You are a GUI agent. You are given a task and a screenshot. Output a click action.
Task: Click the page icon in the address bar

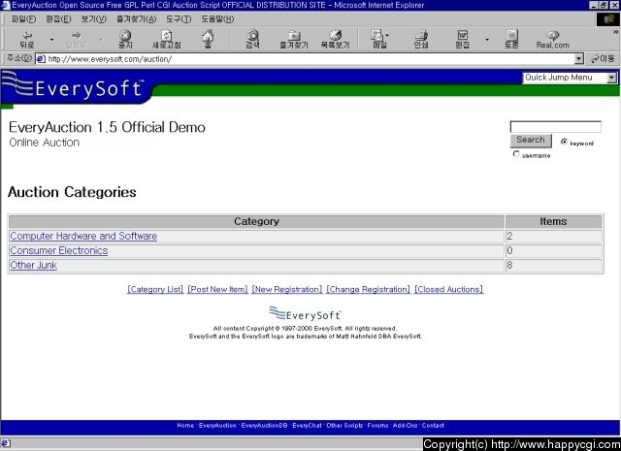[x=41, y=59]
